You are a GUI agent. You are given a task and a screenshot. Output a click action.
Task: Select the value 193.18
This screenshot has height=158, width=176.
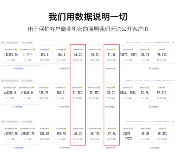(61, 134)
